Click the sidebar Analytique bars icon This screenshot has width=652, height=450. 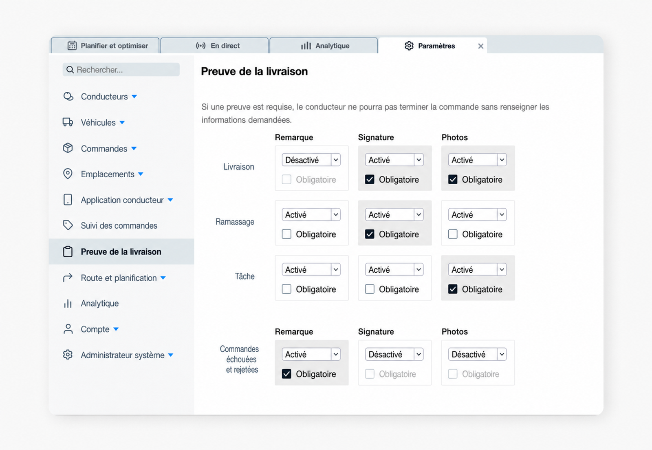pos(68,303)
